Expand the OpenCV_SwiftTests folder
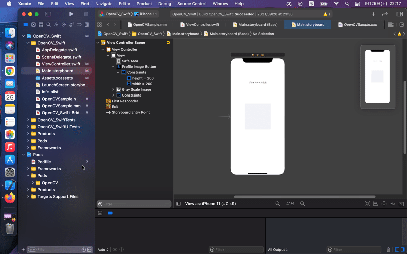Image resolution: width=407 pixels, height=254 pixels. click(28, 120)
